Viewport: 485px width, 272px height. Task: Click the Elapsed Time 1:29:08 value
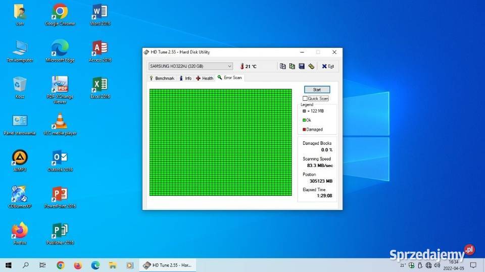[324, 196]
